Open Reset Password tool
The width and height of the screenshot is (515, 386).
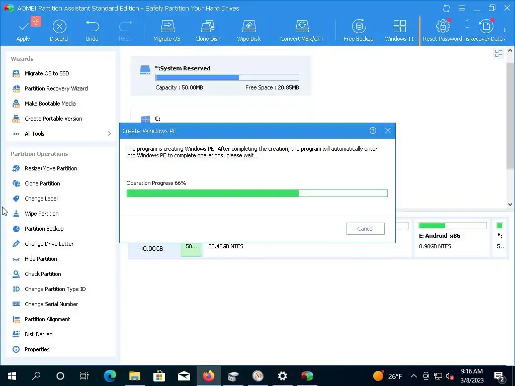[442, 31]
